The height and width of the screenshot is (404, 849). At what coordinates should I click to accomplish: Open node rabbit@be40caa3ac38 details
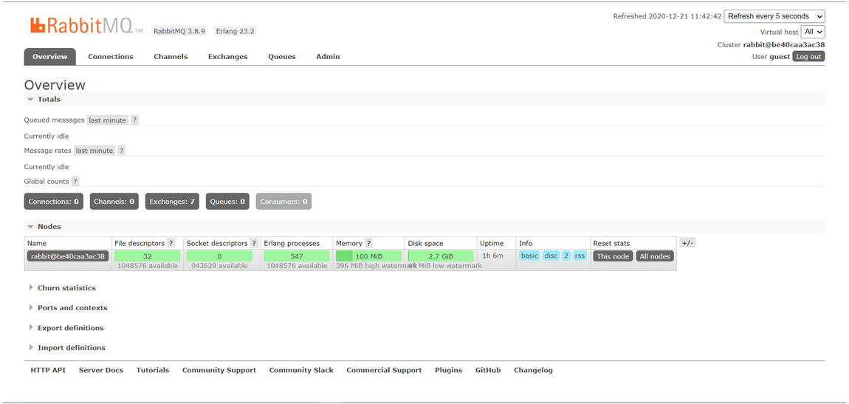(67, 256)
